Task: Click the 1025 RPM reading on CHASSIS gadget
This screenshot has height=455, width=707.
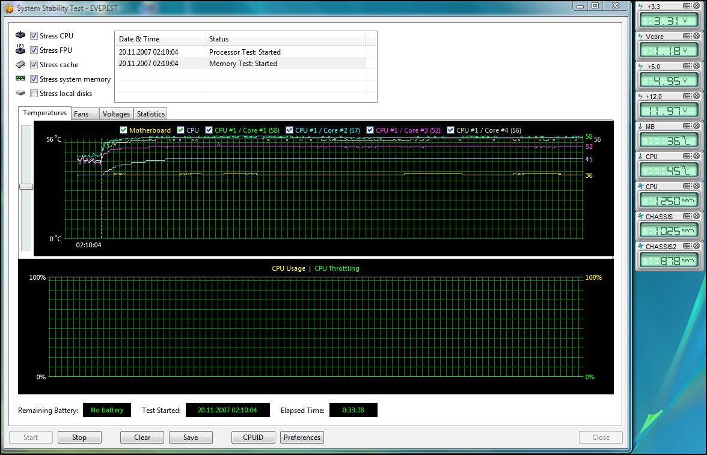Action: click(x=669, y=231)
